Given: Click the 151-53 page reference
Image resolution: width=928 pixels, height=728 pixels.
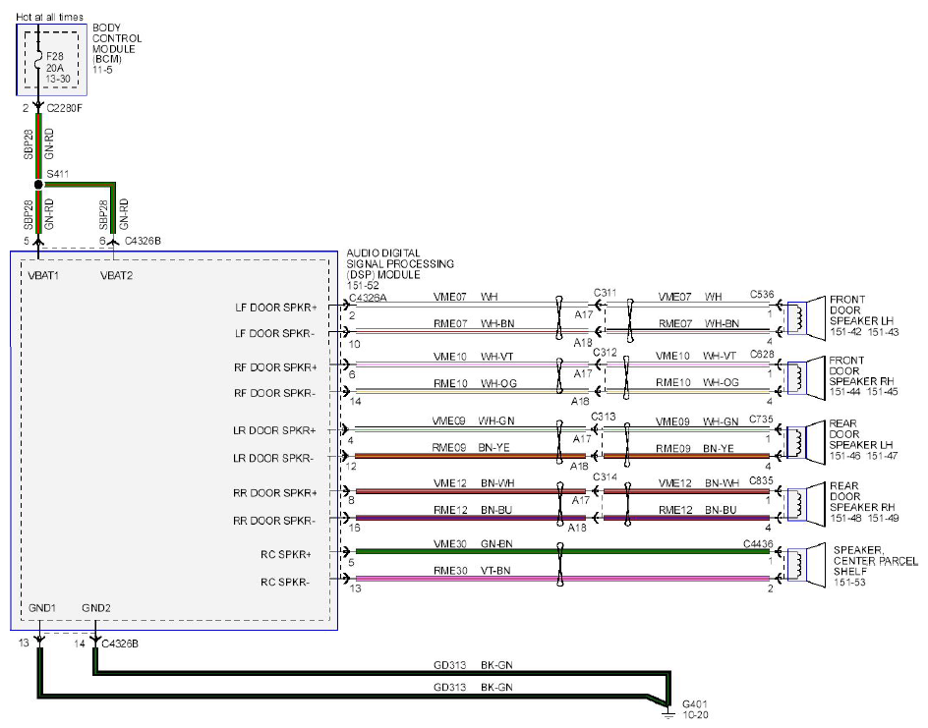Looking at the screenshot, I should [849, 583].
